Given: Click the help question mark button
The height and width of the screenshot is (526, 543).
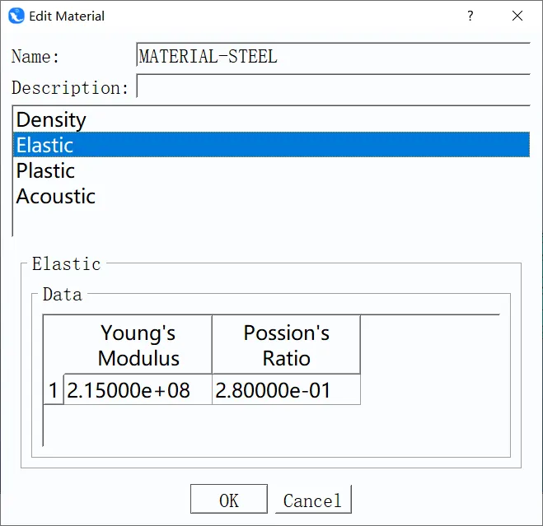Looking at the screenshot, I should (x=470, y=16).
